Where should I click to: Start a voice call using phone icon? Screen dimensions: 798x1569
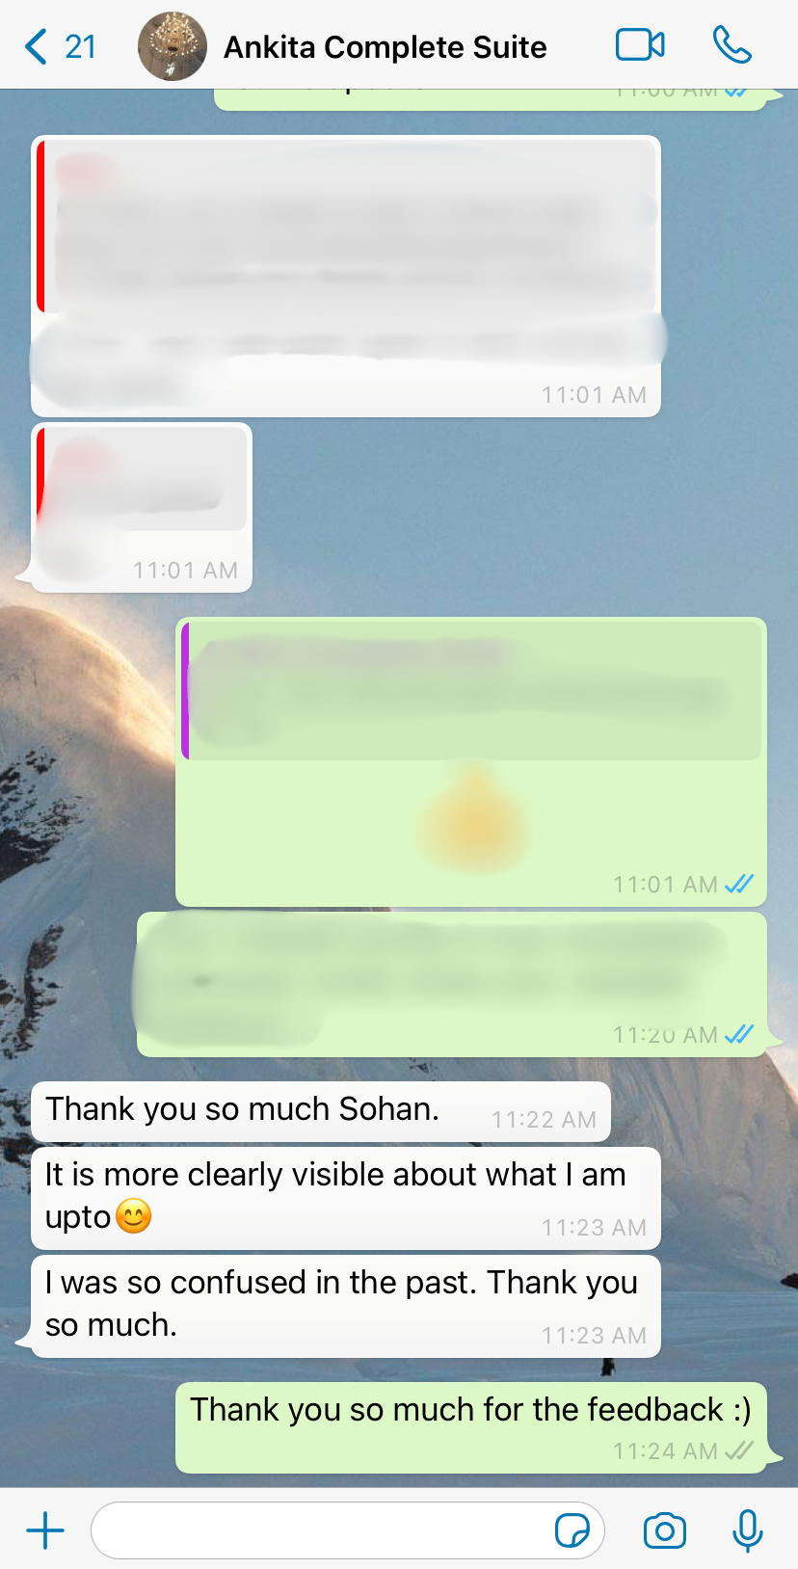tap(731, 45)
